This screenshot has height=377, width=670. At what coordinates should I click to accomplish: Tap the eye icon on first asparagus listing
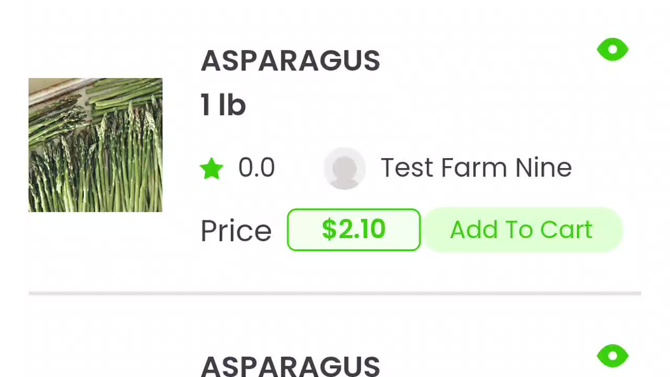(x=612, y=50)
